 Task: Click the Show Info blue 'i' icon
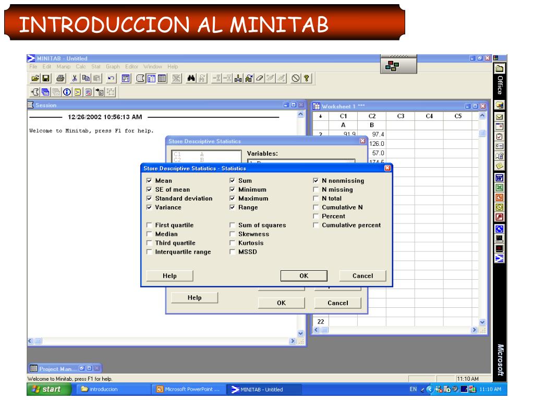pyautogui.click(x=67, y=92)
